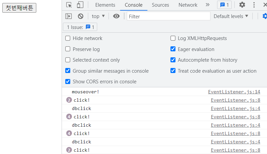This screenshot has height=154, width=267.
Task: Activate the inspect element picker icon
Action: tap(69, 5)
